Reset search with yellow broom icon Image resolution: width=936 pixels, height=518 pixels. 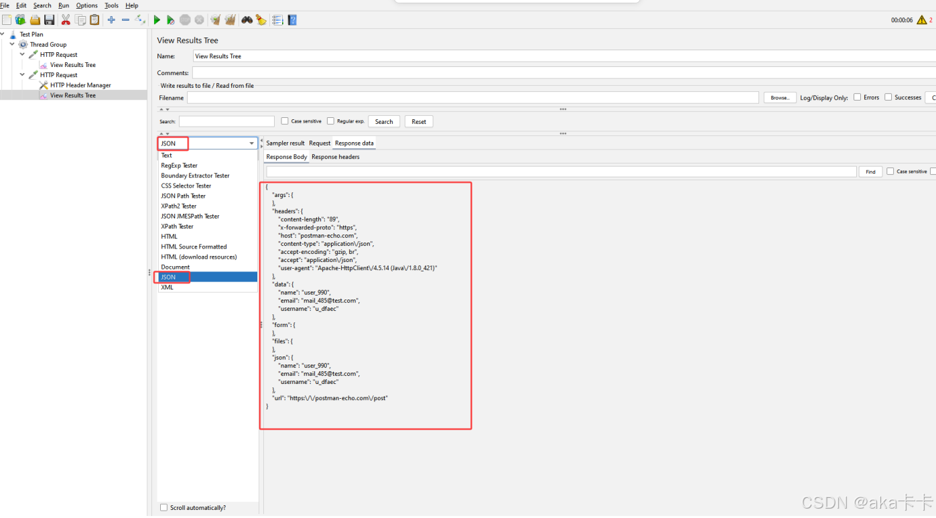(x=261, y=20)
